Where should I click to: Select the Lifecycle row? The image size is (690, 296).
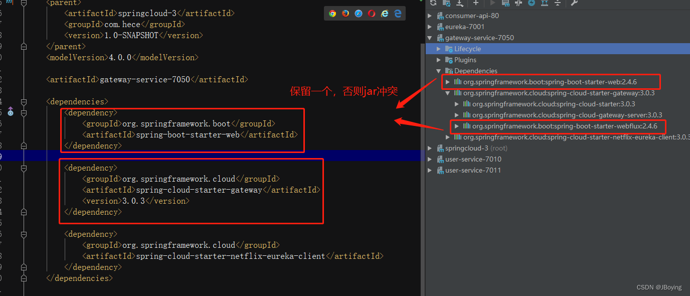pyautogui.click(x=558, y=49)
